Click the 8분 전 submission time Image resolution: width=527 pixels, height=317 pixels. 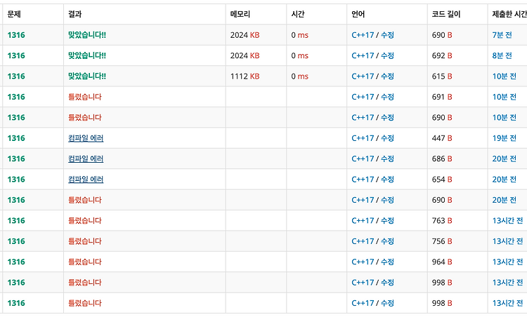click(x=502, y=55)
